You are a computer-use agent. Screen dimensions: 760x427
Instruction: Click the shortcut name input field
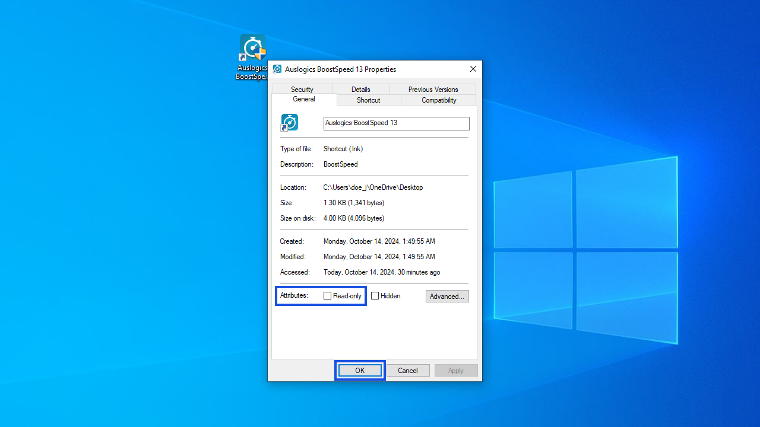pos(397,123)
